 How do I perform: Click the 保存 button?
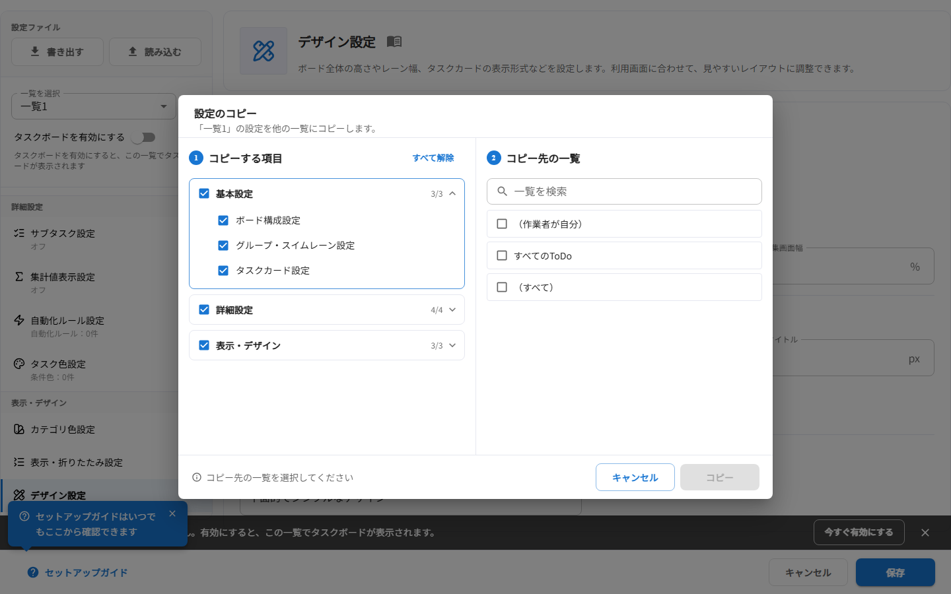click(896, 572)
